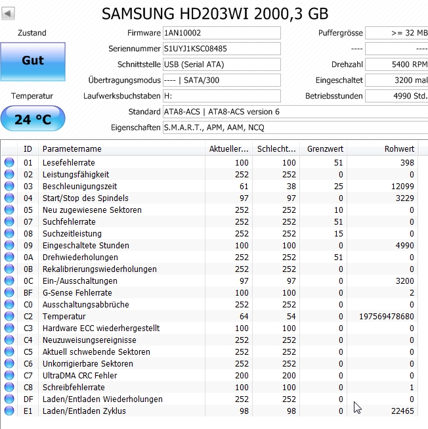428x429 pixels.
Task: Click the Firmware field showing 1AN10002
Action: coord(222,33)
